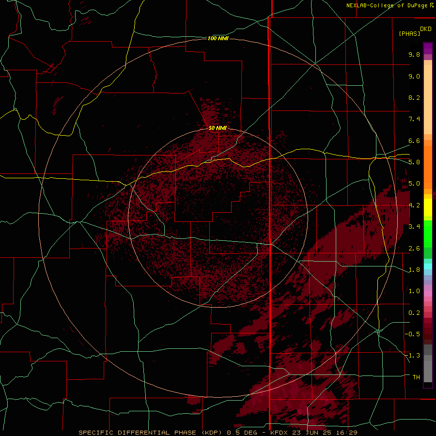Click the 7.4 scale value

414,119
